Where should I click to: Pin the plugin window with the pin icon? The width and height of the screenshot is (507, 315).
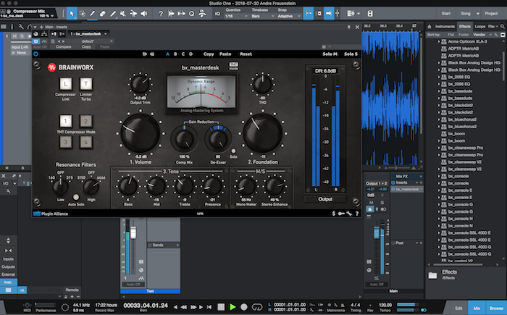coord(349,28)
